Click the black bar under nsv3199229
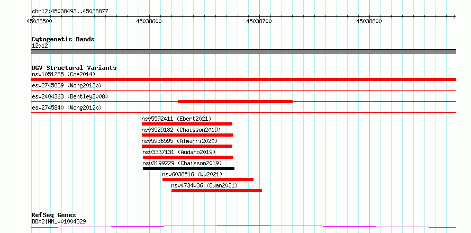 tap(188, 168)
